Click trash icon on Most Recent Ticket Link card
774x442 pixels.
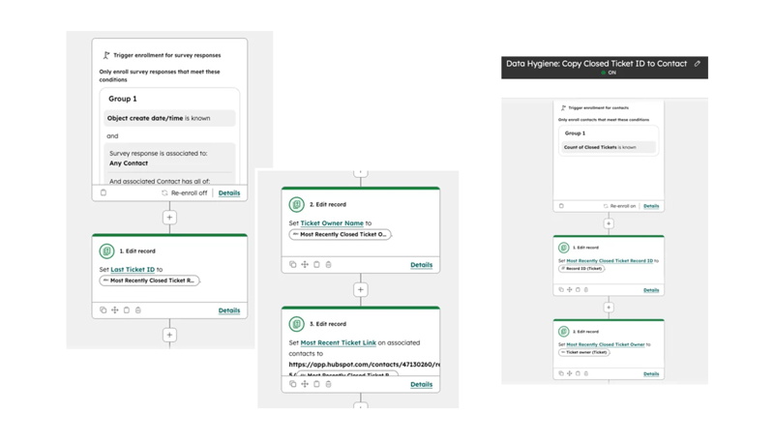(x=328, y=384)
